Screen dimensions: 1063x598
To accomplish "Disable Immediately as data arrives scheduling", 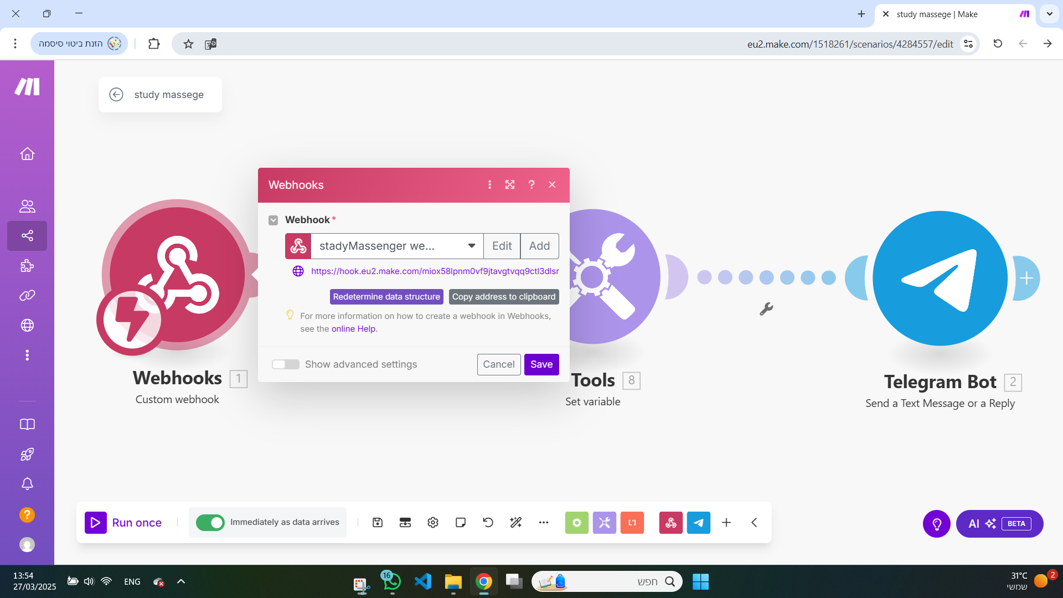I will [210, 522].
